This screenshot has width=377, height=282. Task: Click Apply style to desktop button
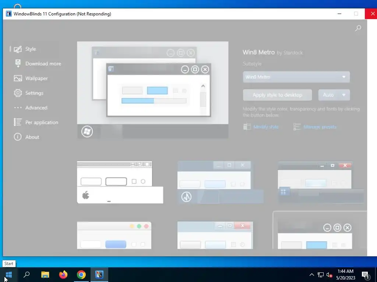click(x=278, y=95)
